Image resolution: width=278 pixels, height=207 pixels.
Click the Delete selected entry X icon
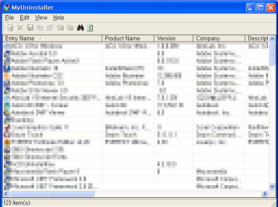(20, 28)
